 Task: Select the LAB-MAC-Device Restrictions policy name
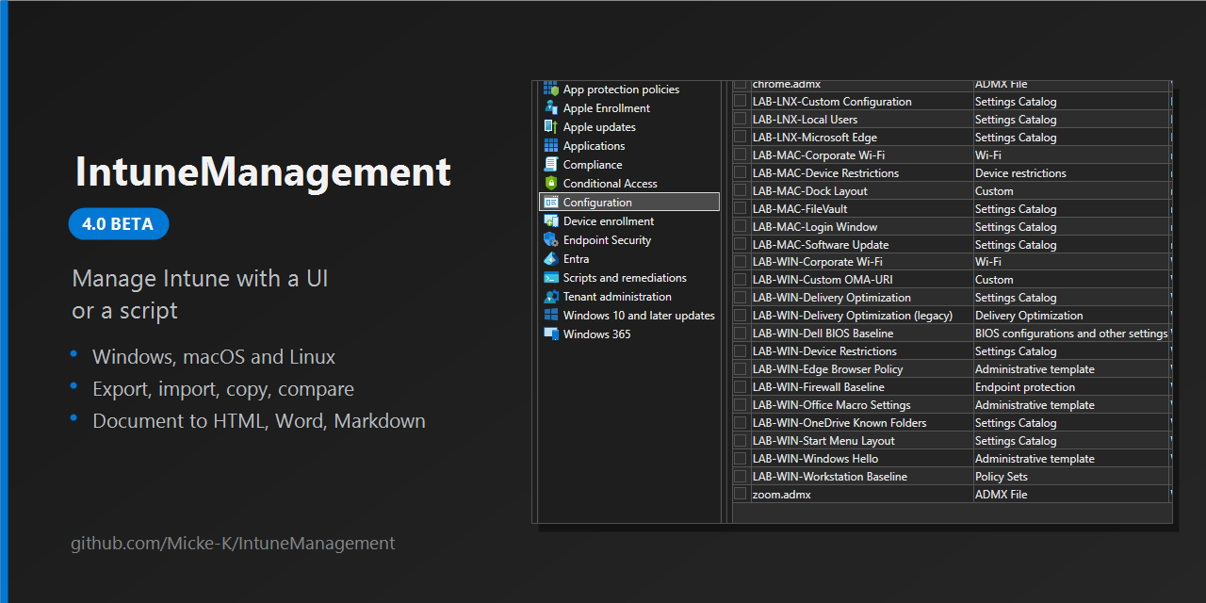825,173
